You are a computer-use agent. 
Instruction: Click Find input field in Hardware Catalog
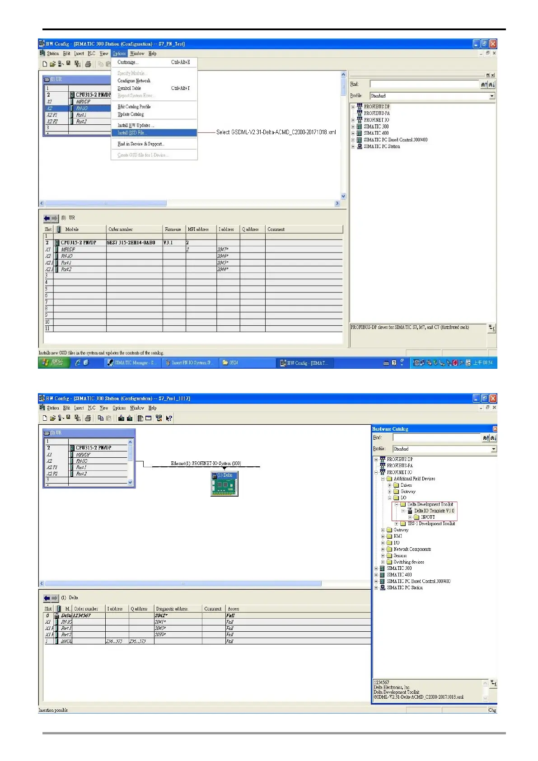[436, 438]
